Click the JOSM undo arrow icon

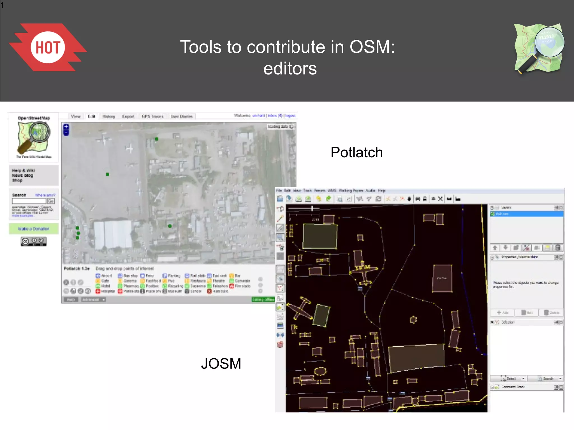[x=319, y=199]
